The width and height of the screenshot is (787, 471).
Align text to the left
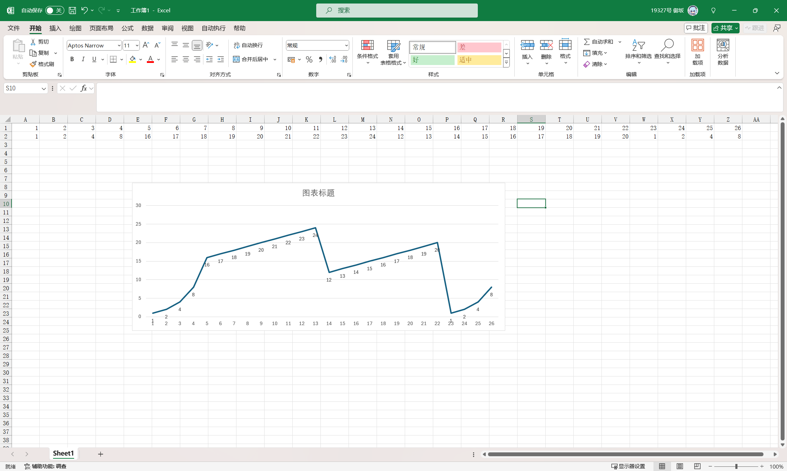coord(175,59)
